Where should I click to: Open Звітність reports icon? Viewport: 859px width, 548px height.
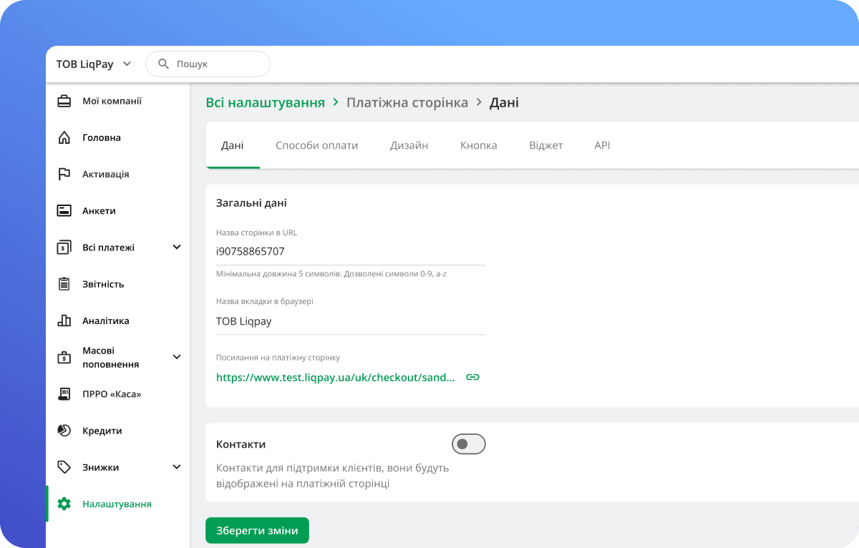pos(64,283)
